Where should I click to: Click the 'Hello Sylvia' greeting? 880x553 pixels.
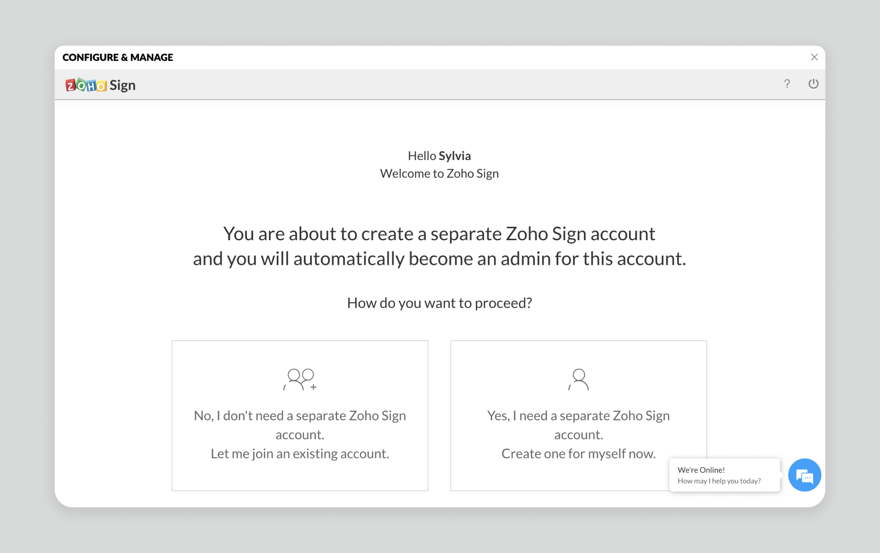[439, 156]
